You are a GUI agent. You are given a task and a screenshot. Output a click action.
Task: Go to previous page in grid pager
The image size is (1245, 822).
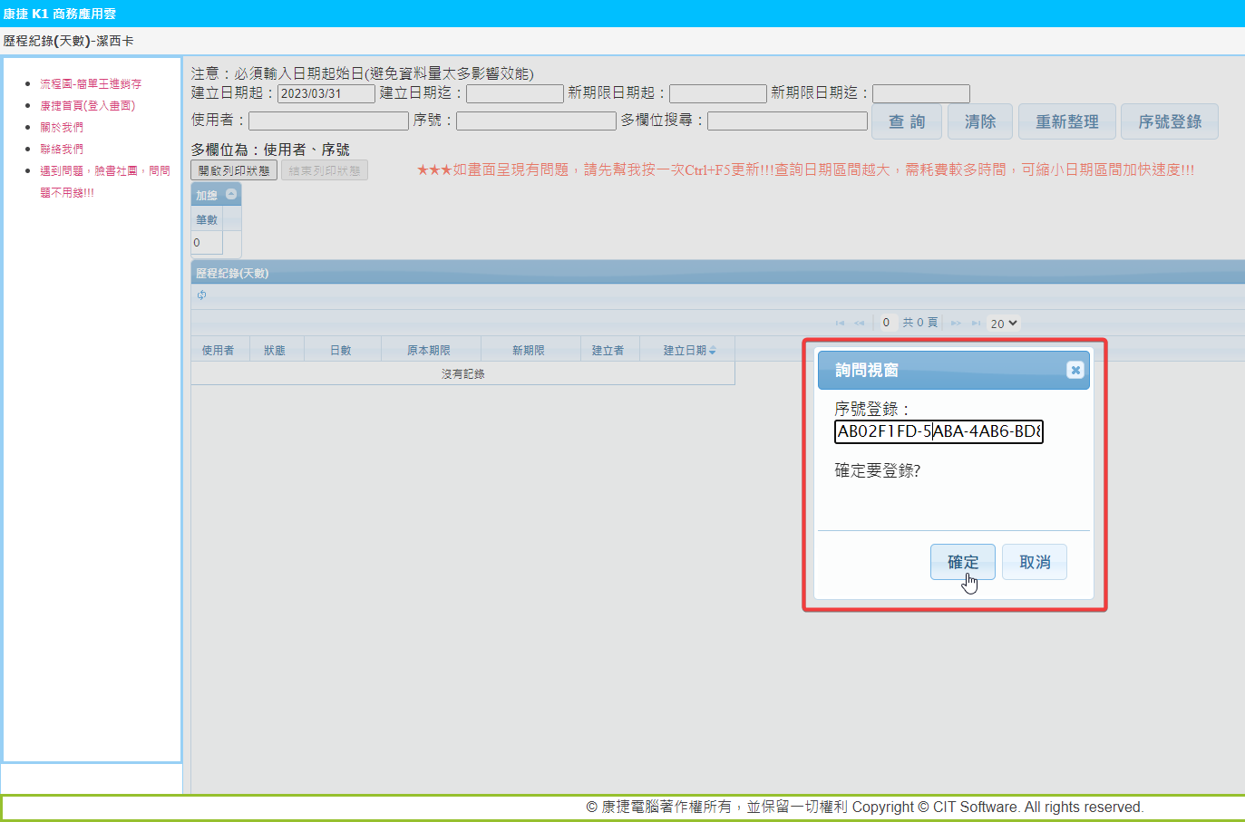pos(859,324)
